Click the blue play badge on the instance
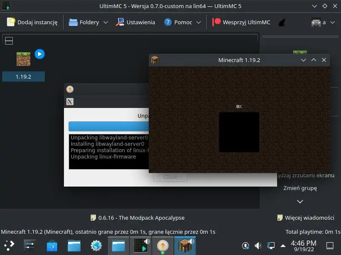 40,54
